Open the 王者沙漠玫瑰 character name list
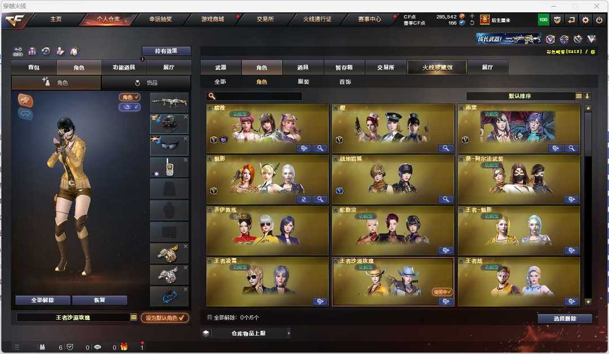 click(134, 317)
